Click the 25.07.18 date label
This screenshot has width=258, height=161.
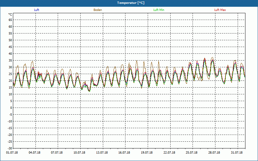click(192, 153)
